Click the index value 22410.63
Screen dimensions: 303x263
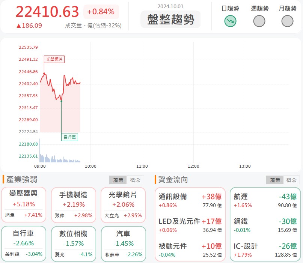coord(47,12)
